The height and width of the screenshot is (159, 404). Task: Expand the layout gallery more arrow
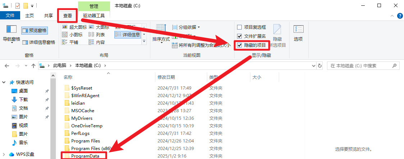point(144,41)
